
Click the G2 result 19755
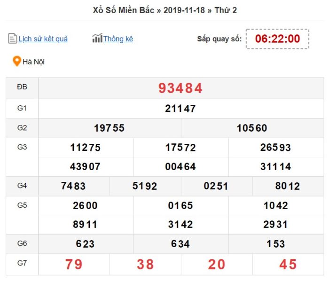109,128
